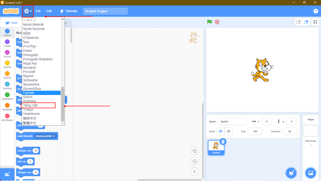Click the Add Extension button

7,175
